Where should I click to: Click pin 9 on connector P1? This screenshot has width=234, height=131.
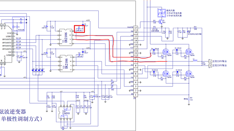136,61
